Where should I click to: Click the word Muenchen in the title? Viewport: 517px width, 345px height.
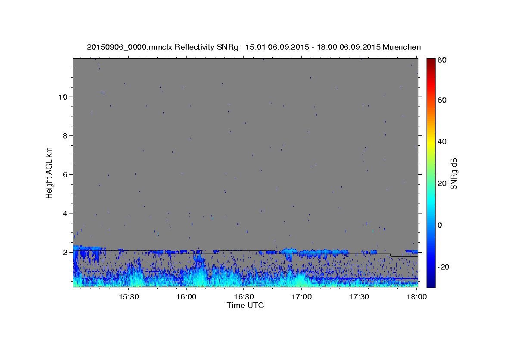click(x=402, y=47)
